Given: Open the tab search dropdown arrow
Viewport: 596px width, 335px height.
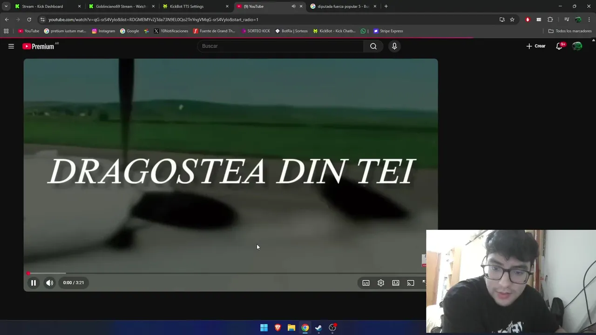Looking at the screenshot, I should click(x=6, y=7).
